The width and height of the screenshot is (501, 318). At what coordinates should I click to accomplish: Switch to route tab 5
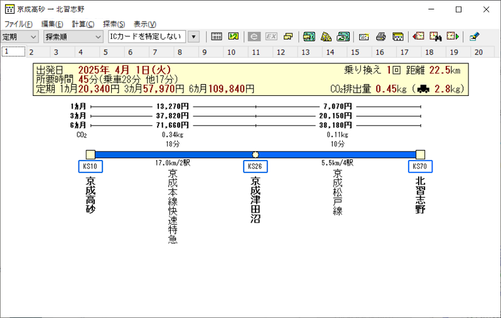[112, 52]
